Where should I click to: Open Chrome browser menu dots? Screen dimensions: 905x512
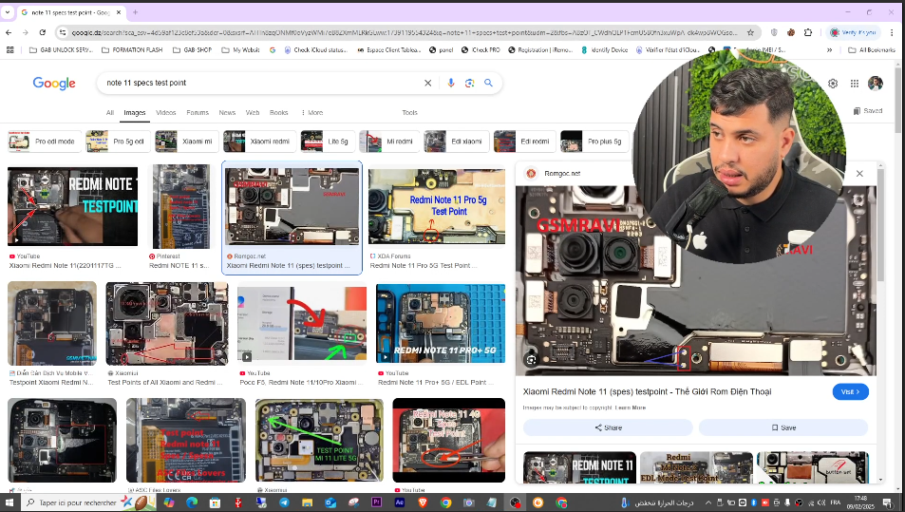coord(892,32)
